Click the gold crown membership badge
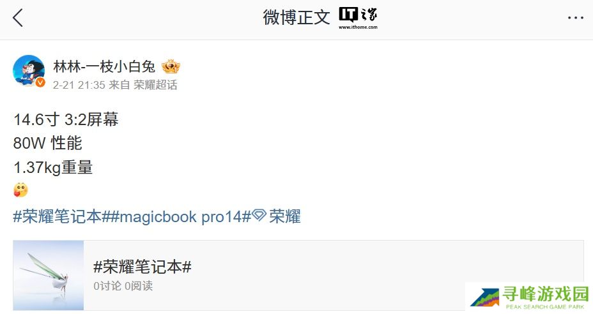 [x=171, y=67]
